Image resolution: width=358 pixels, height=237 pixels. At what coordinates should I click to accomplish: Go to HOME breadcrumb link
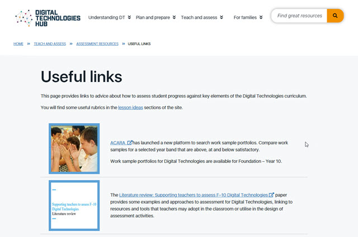[x=18, y=43]
